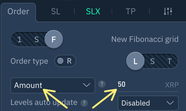Toggle the R order type switch
Image resolution: width=186 pixels, height=111 pixels.
coord(65,61)
